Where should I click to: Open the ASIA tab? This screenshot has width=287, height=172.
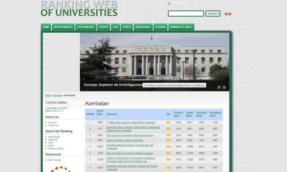point(115,27)
